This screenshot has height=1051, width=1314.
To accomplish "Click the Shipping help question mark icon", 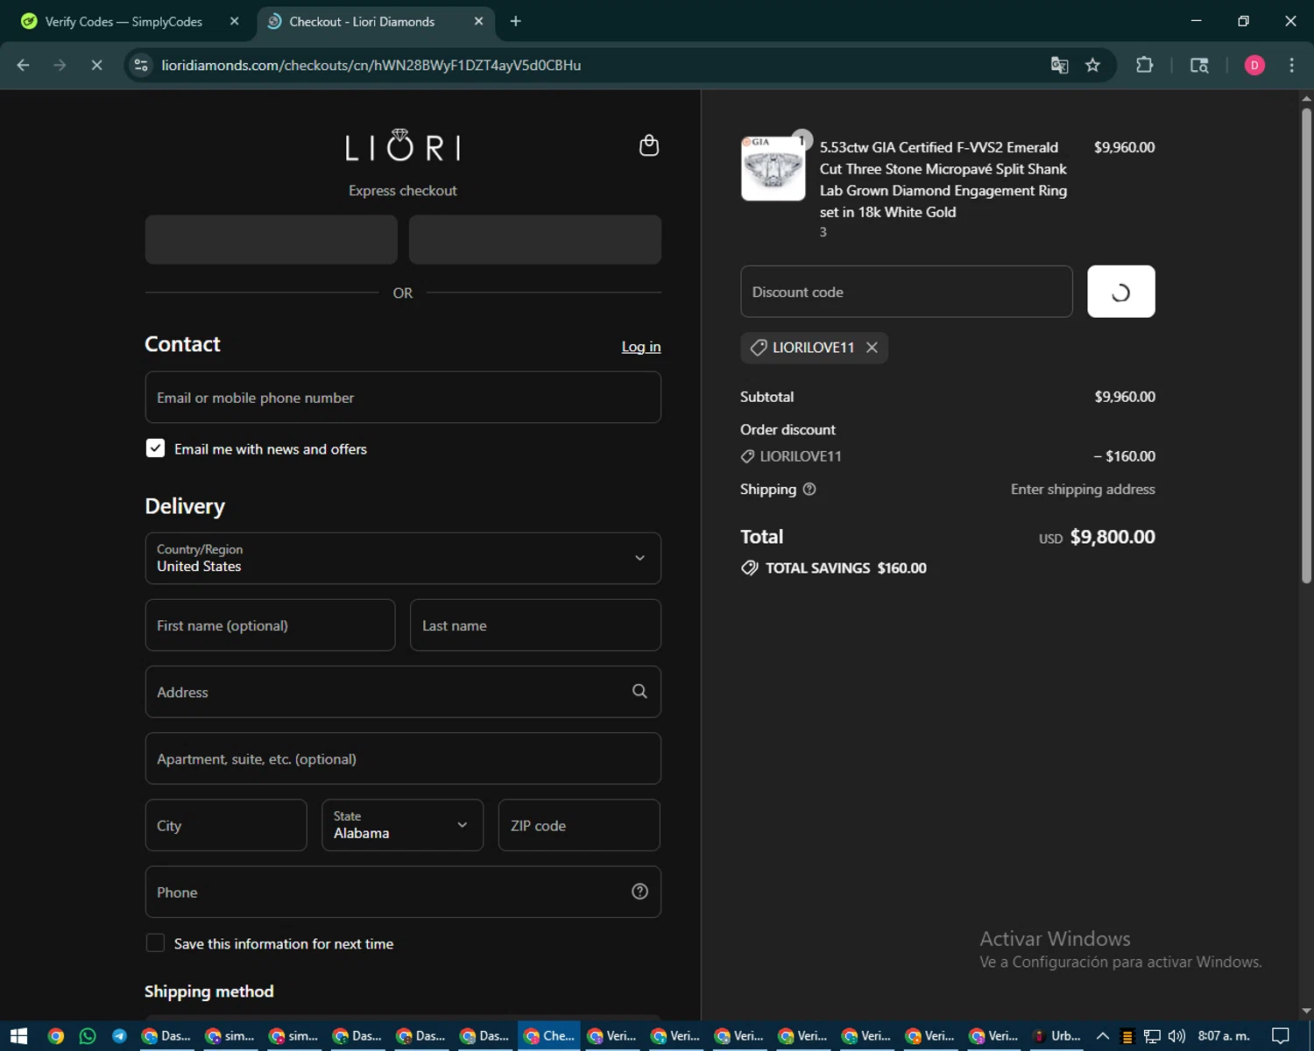I will (809, 490).
